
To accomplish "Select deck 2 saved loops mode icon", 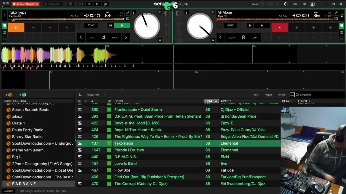I will pyautogui.click(x=342, y=39).
